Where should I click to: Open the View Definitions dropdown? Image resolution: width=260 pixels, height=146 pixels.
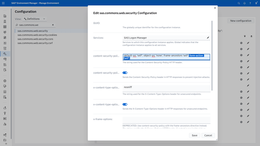point(35,19)
